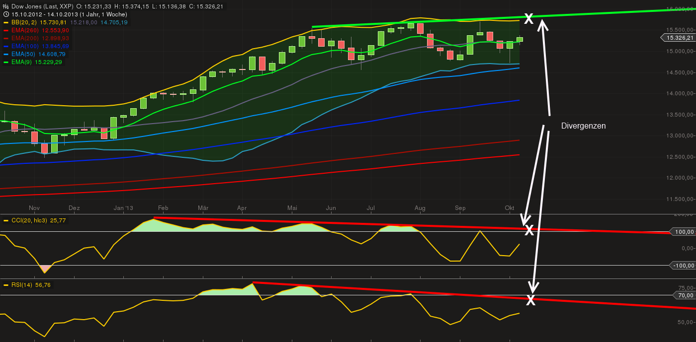This screenshot has width=696, height=342.
Task: Click the current price tag 15.326,21
Action: 681,37
